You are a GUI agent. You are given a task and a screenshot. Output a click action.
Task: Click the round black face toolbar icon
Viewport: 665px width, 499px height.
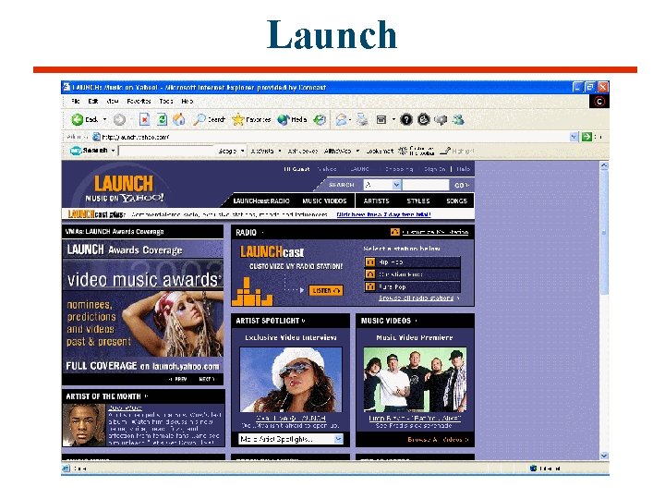pyautogui.click(x=424, y=119)
